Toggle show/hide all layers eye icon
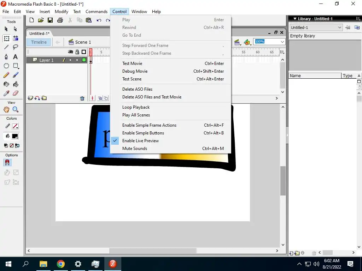362x271 pixels. [x=70, y=52]
